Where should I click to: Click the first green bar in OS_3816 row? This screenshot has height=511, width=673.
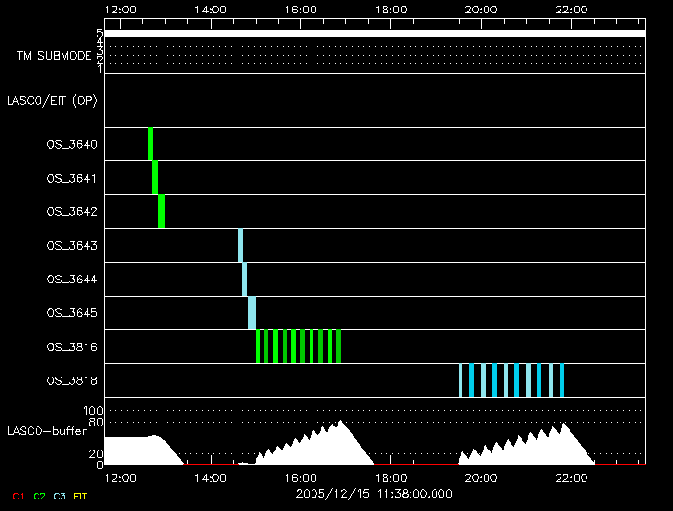coord(258,346)
